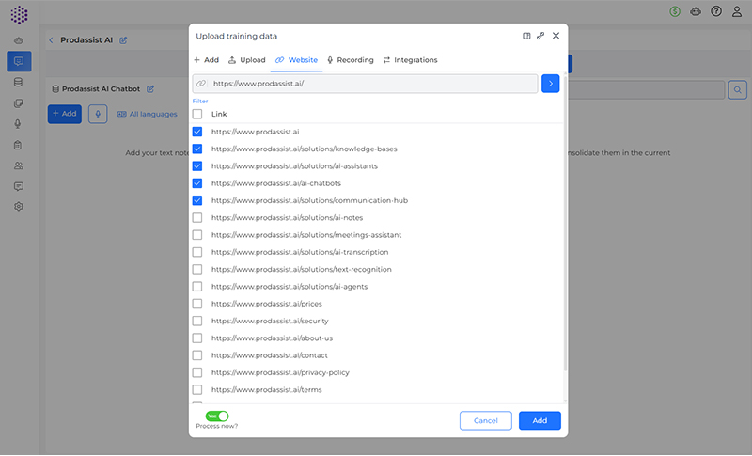Image resolution: width=752 pixels, height=456 pixels.
Task: Click the Filter link above the list
Action: [x=200, y=101]
